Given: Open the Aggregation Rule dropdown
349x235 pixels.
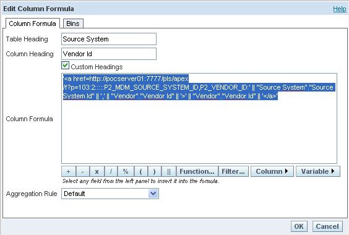Looking at the screenshot, I should click(110, 194).
